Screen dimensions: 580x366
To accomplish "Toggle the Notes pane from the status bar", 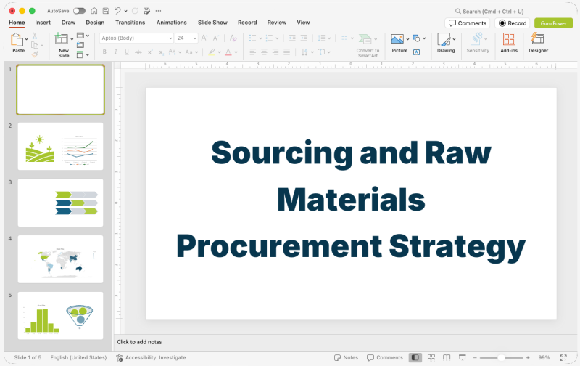I will click(x=347, y=357).
